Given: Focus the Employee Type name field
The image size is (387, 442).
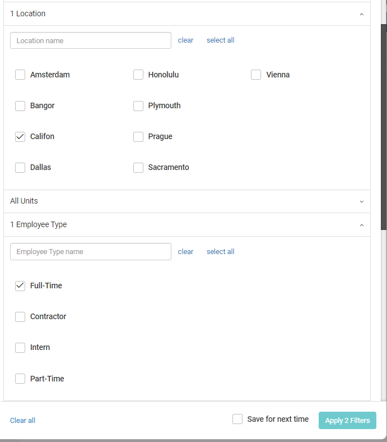Looking at the screenshot, I should click(91, 252).
